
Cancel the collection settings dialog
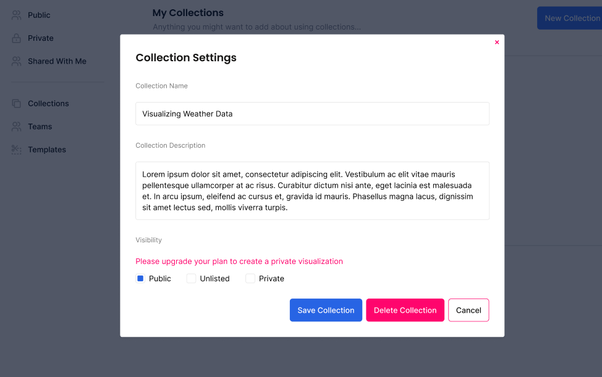click(468, 310)
